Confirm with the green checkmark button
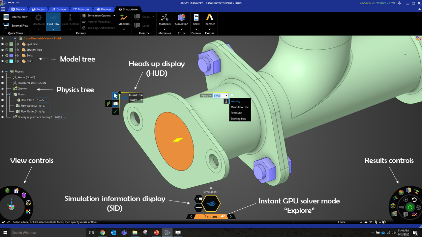Viewport: 422px width, 237px height. 115,112
